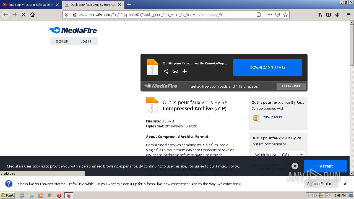
Task: Click About Compressed Archive Formats heading
Action: [178, 137]
